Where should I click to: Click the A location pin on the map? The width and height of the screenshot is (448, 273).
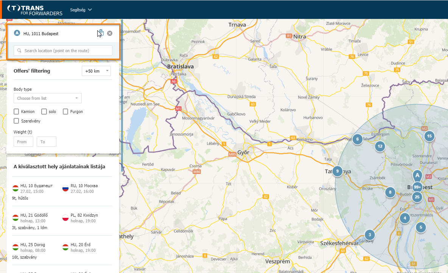[x=417, y=175]
